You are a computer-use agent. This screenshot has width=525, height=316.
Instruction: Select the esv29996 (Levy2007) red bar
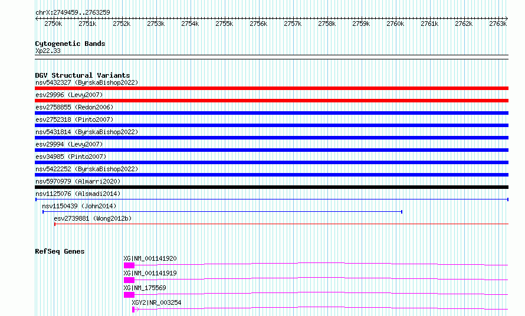click(x=271, y=101)
